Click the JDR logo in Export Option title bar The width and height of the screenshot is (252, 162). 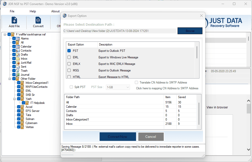click(x=65, y=16)
